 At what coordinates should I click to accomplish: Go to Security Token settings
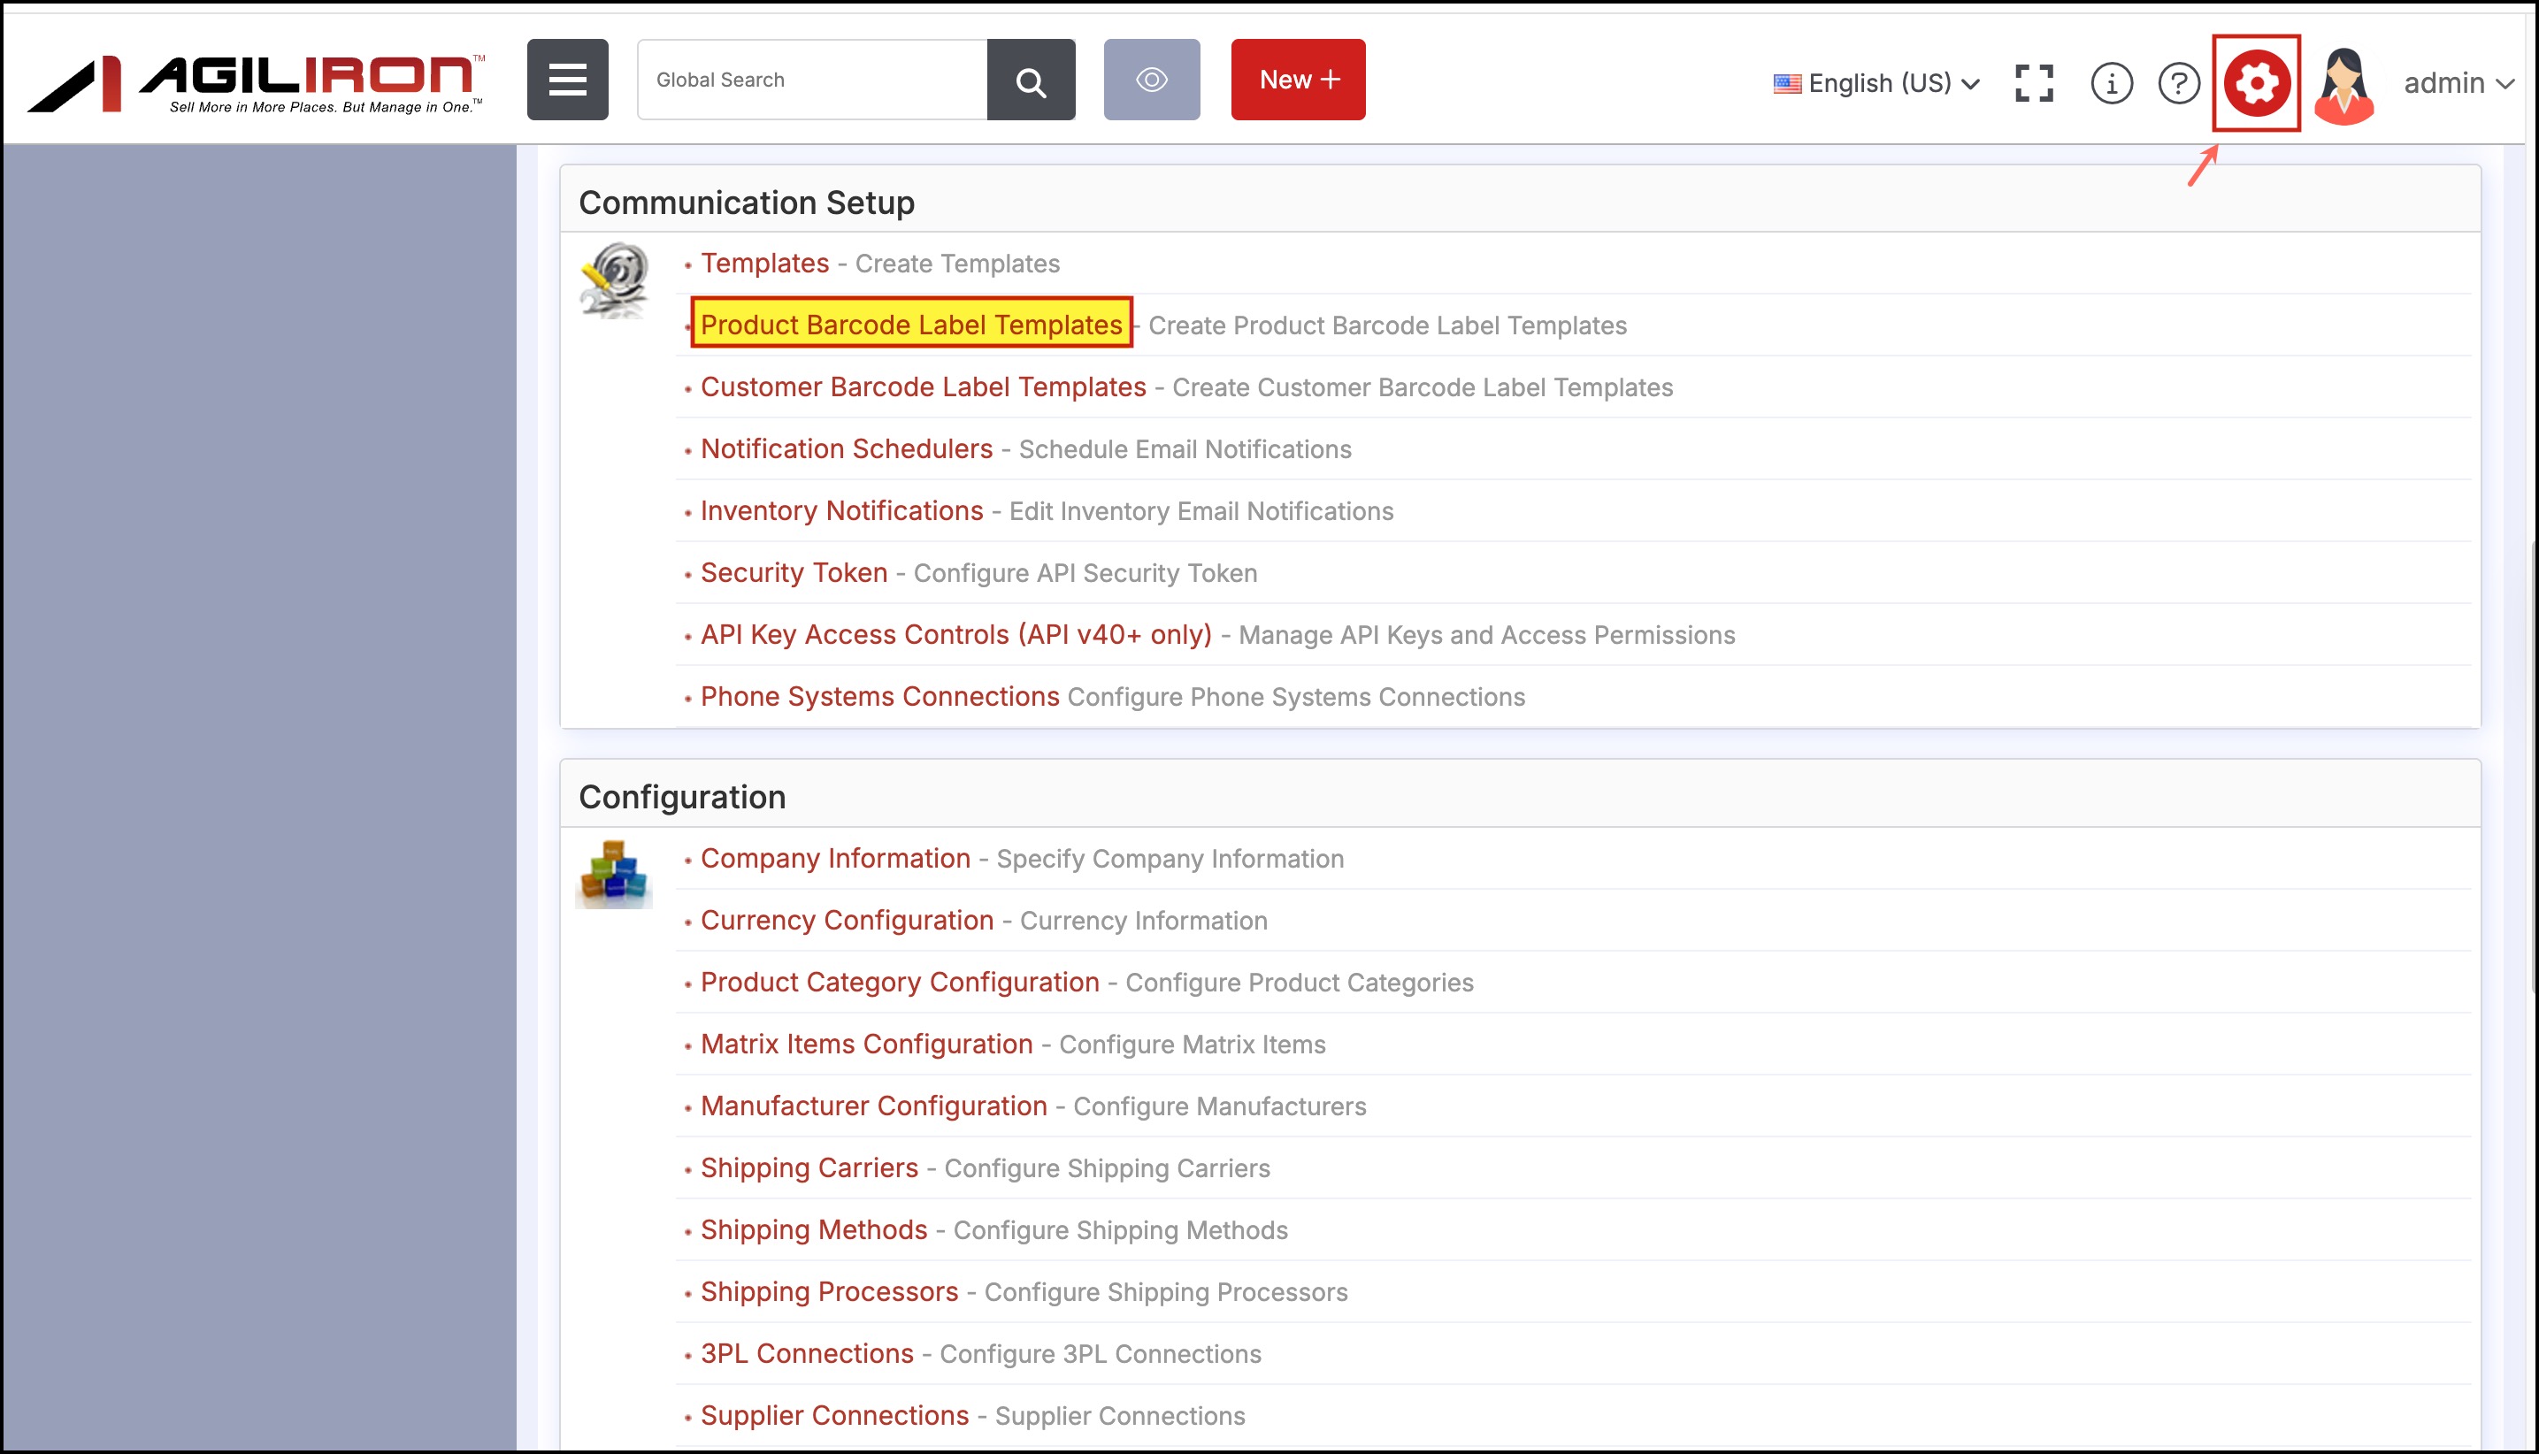coord(793,572)
